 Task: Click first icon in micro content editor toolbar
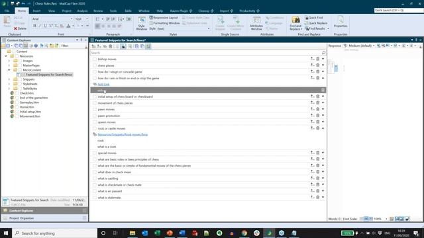point(93,46)
